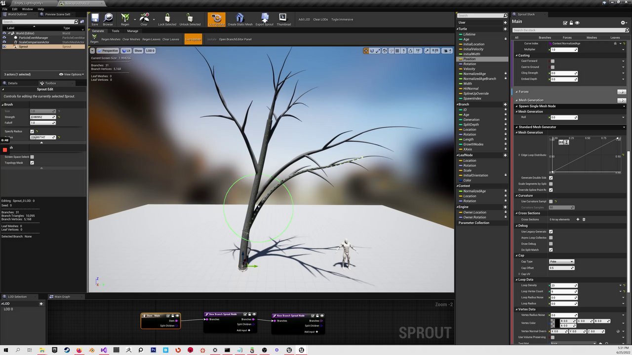Switch to the Manage tab
Screen dimensions: 632x355
[133, 31]
